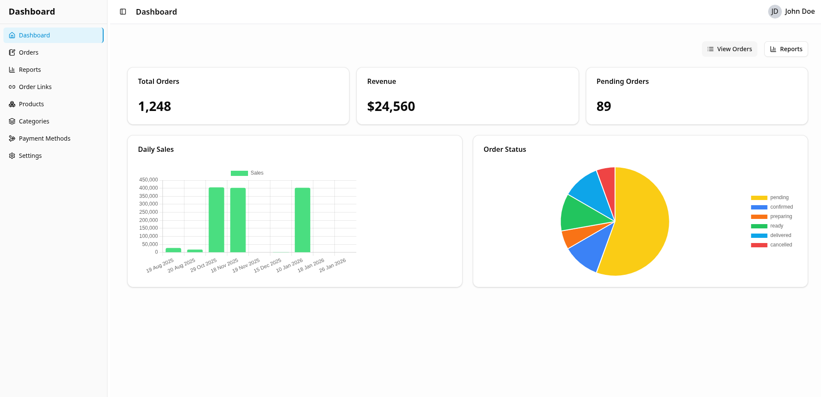Click the Payment Methods icon
This screenshot has height=397, width=821.
pos(12,138)
